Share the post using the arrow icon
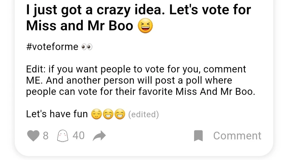This screenshot has height=160, width=288. (x=99, y=136)
